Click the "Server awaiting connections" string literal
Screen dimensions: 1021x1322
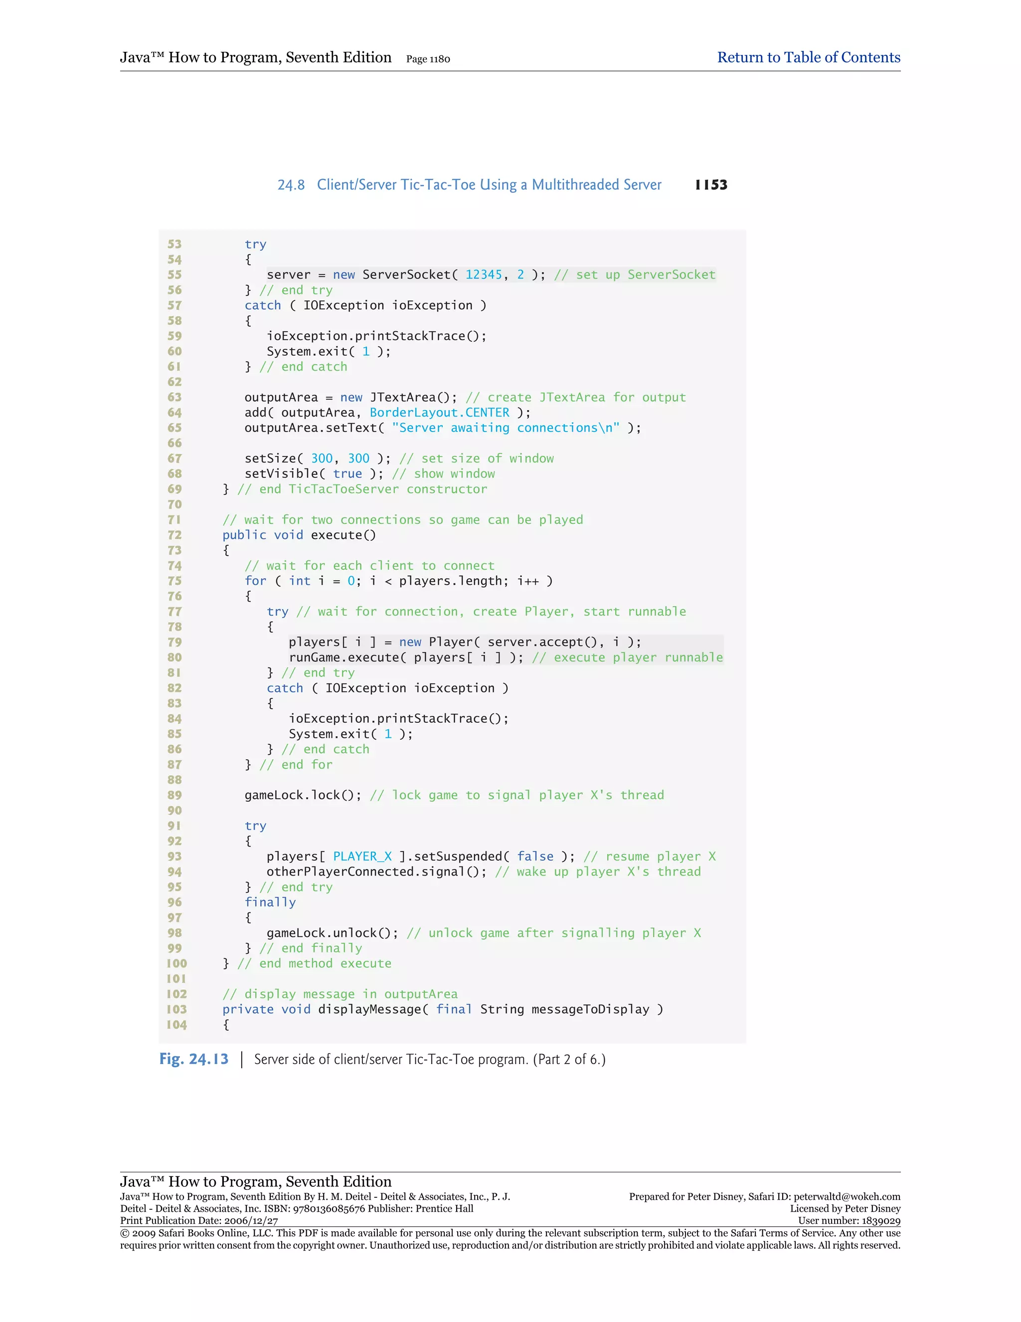(505, 428)
